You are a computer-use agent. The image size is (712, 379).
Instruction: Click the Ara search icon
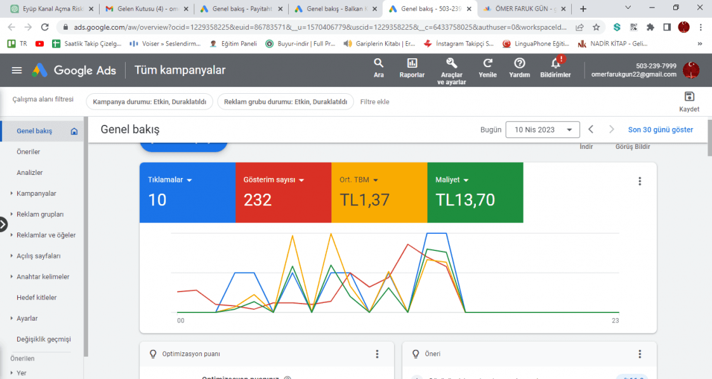[378, 63]
